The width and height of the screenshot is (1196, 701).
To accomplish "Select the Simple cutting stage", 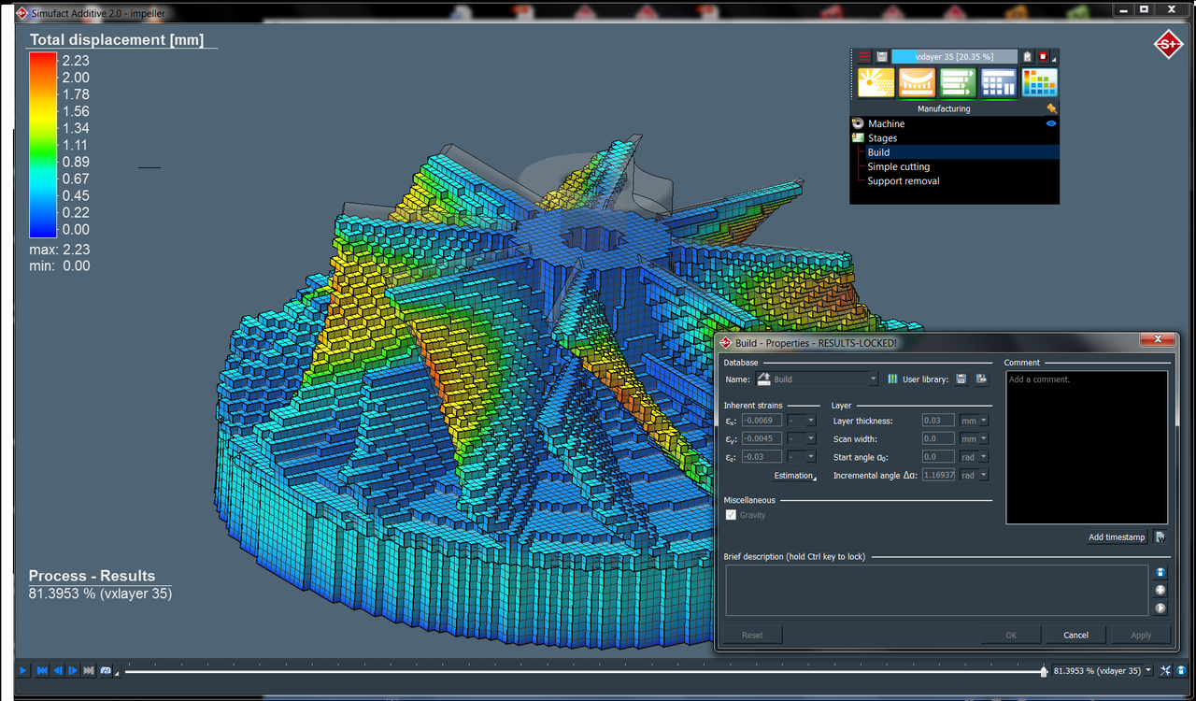I will tap(898, 166).
